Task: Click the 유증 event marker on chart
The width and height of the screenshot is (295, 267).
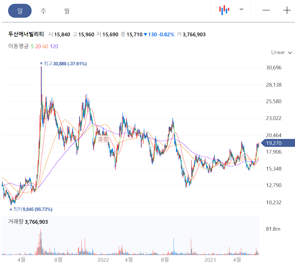Action: (103, 139)
